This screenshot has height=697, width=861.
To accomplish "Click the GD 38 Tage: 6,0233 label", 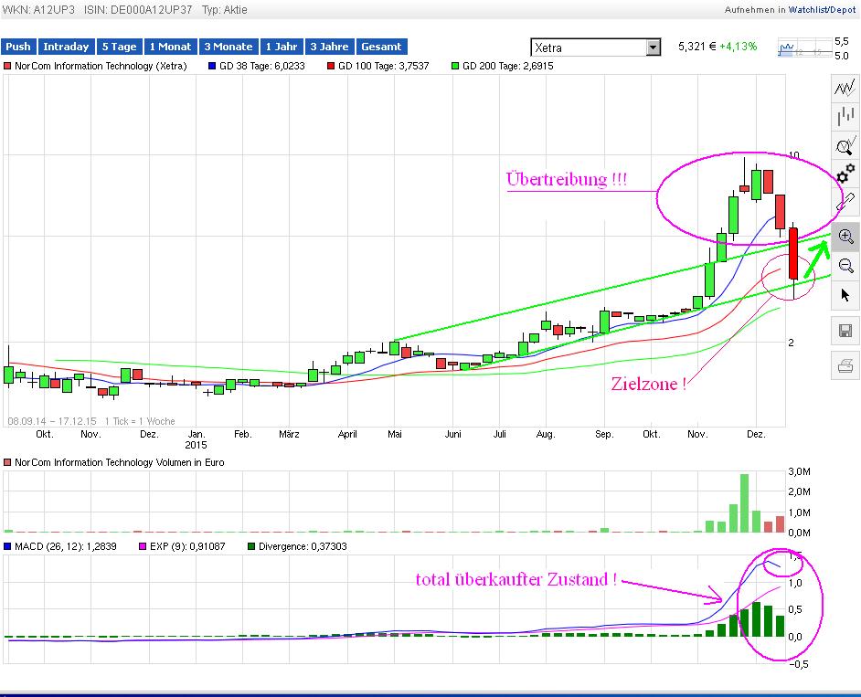I will 262,66.
